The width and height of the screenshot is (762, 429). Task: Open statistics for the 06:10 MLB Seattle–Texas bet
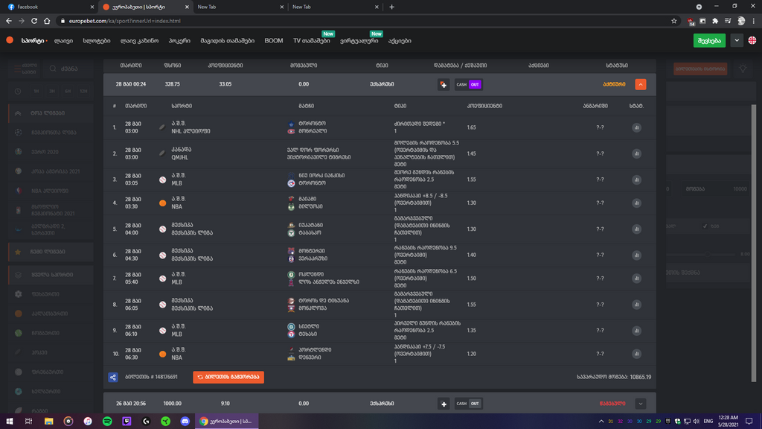(x=636, y=330)
